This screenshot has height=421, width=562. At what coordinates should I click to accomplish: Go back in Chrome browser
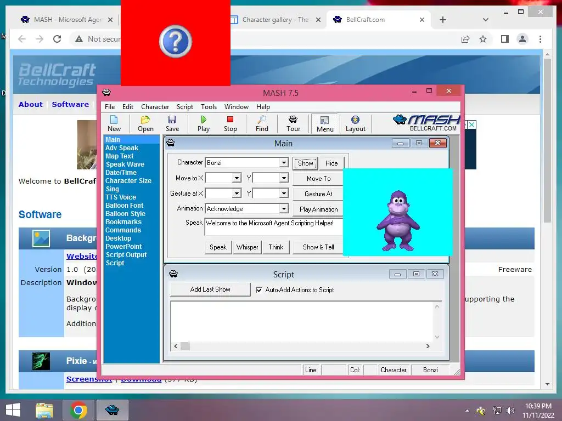pos(22,39)
